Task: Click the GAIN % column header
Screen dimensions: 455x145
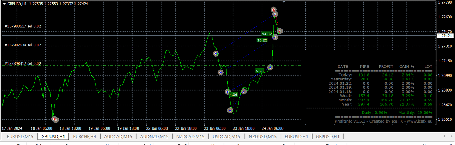Action: [407, 66]
